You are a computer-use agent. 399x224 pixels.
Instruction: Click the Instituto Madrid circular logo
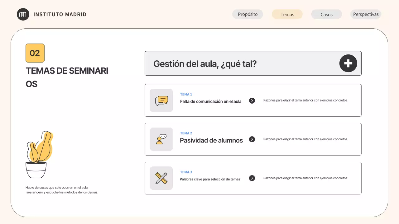click(23, 14)
